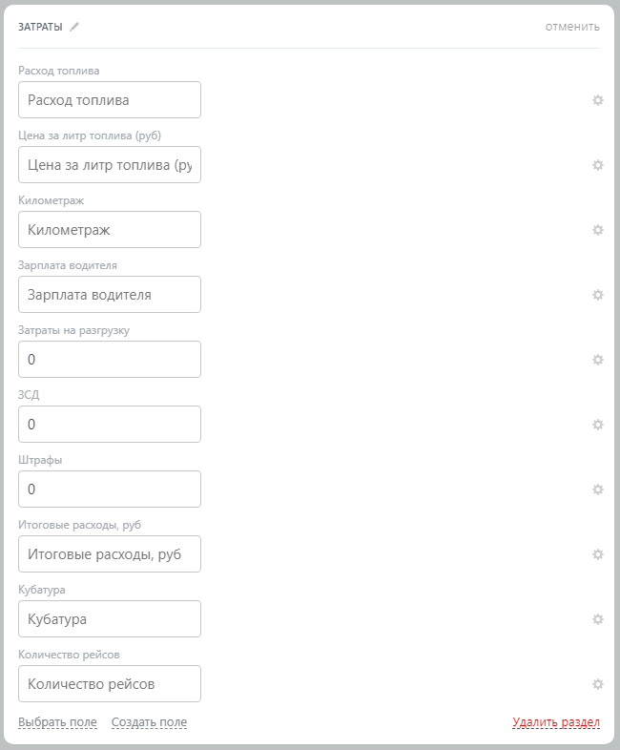The width and height of the screenshot is (620, 750).
Task: Open gear settings for Зарплата водителя field
Action: [598, 295]
